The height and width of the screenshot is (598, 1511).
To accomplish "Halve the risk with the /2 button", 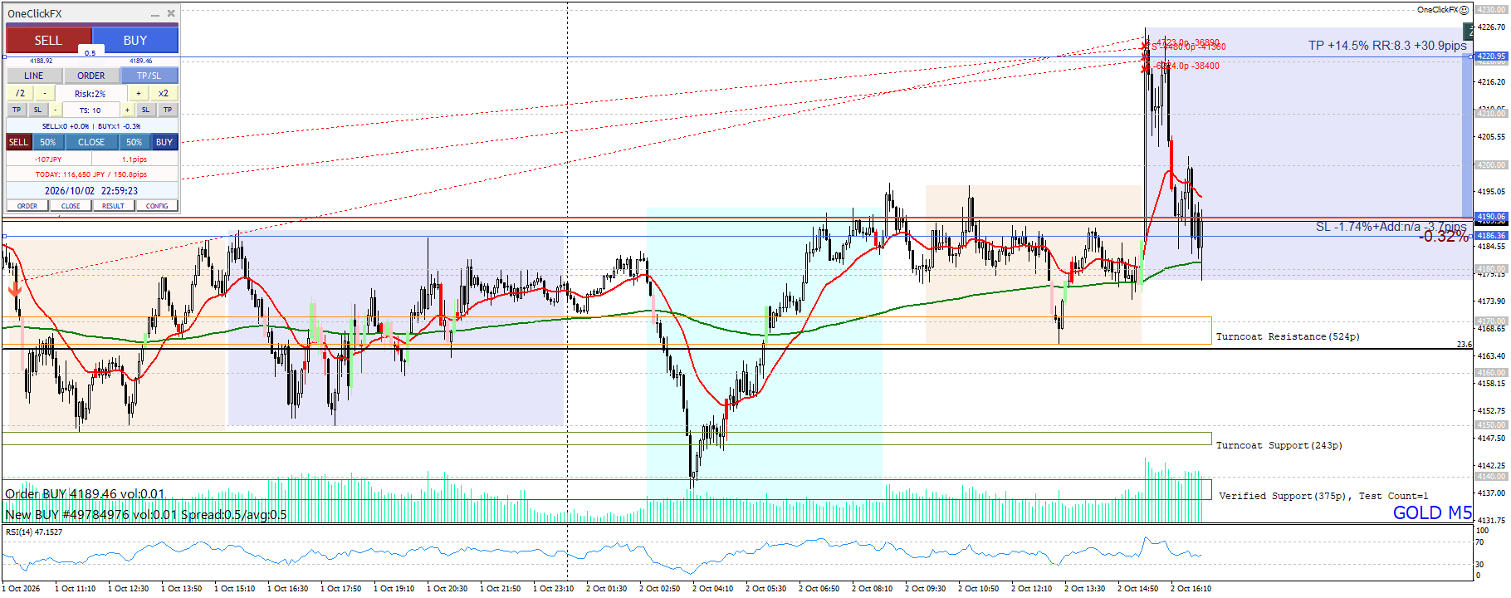I will coord(20,93).
